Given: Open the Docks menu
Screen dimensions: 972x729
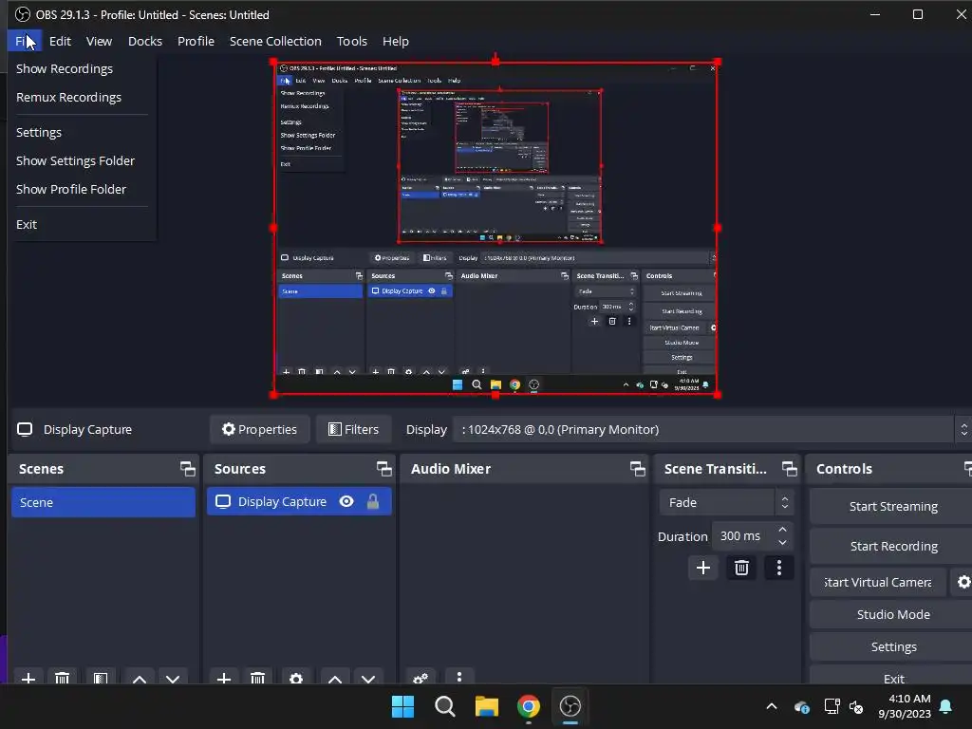Looking at the screenshot, I should coord(145,41).
